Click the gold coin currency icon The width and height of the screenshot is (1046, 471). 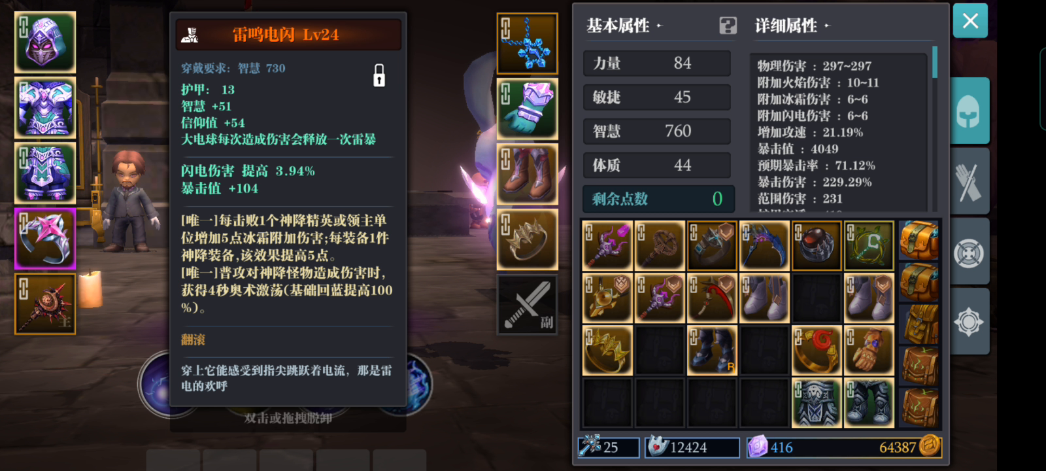(929, 446)
